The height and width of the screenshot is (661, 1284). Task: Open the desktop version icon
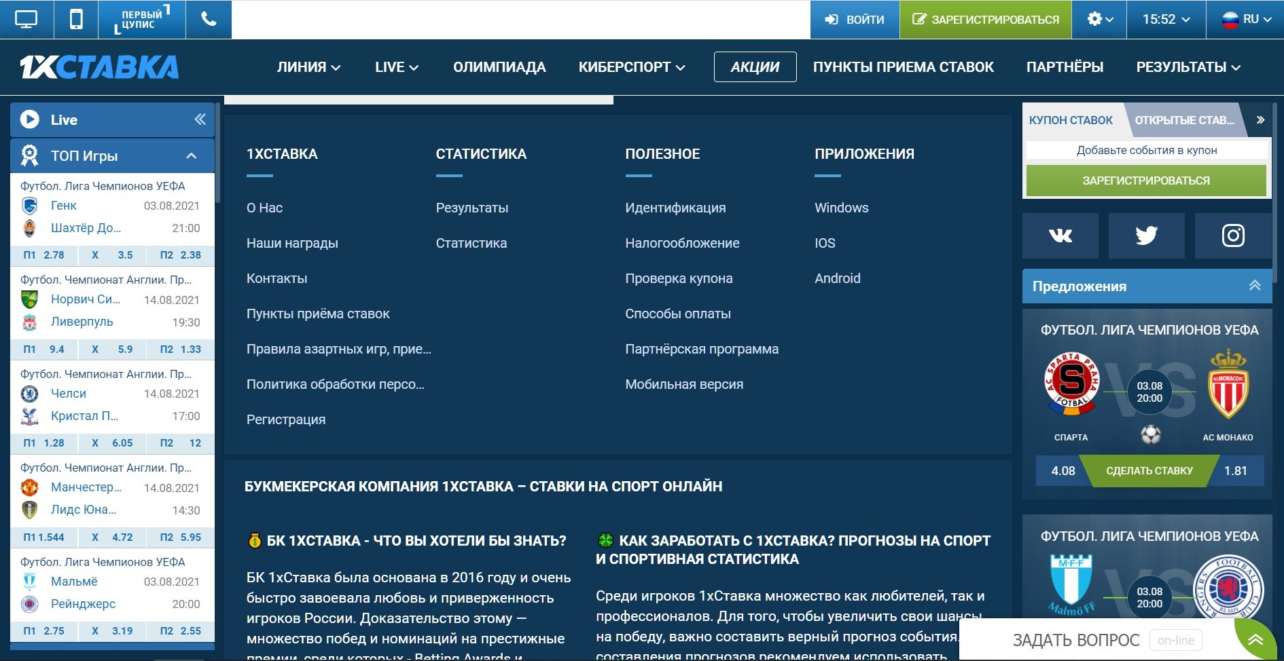(26, 19)
